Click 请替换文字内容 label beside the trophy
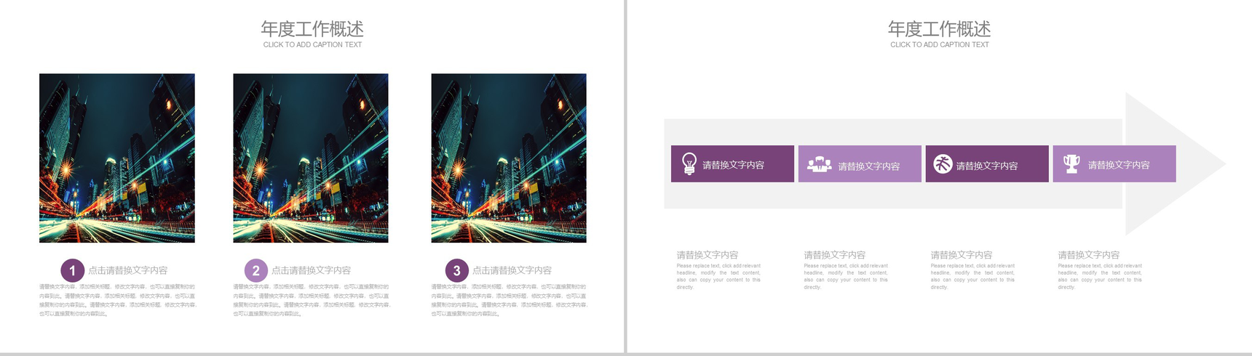Image resolution: width=1252 pixels, height=356 pixels. pos(1119,165)
